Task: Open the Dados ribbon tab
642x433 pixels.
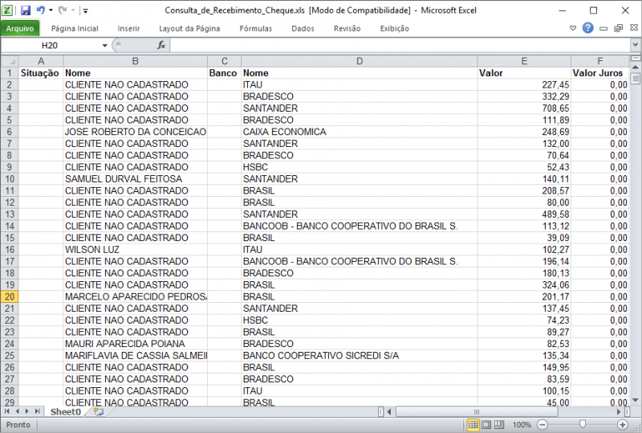Action: [303, 28]
